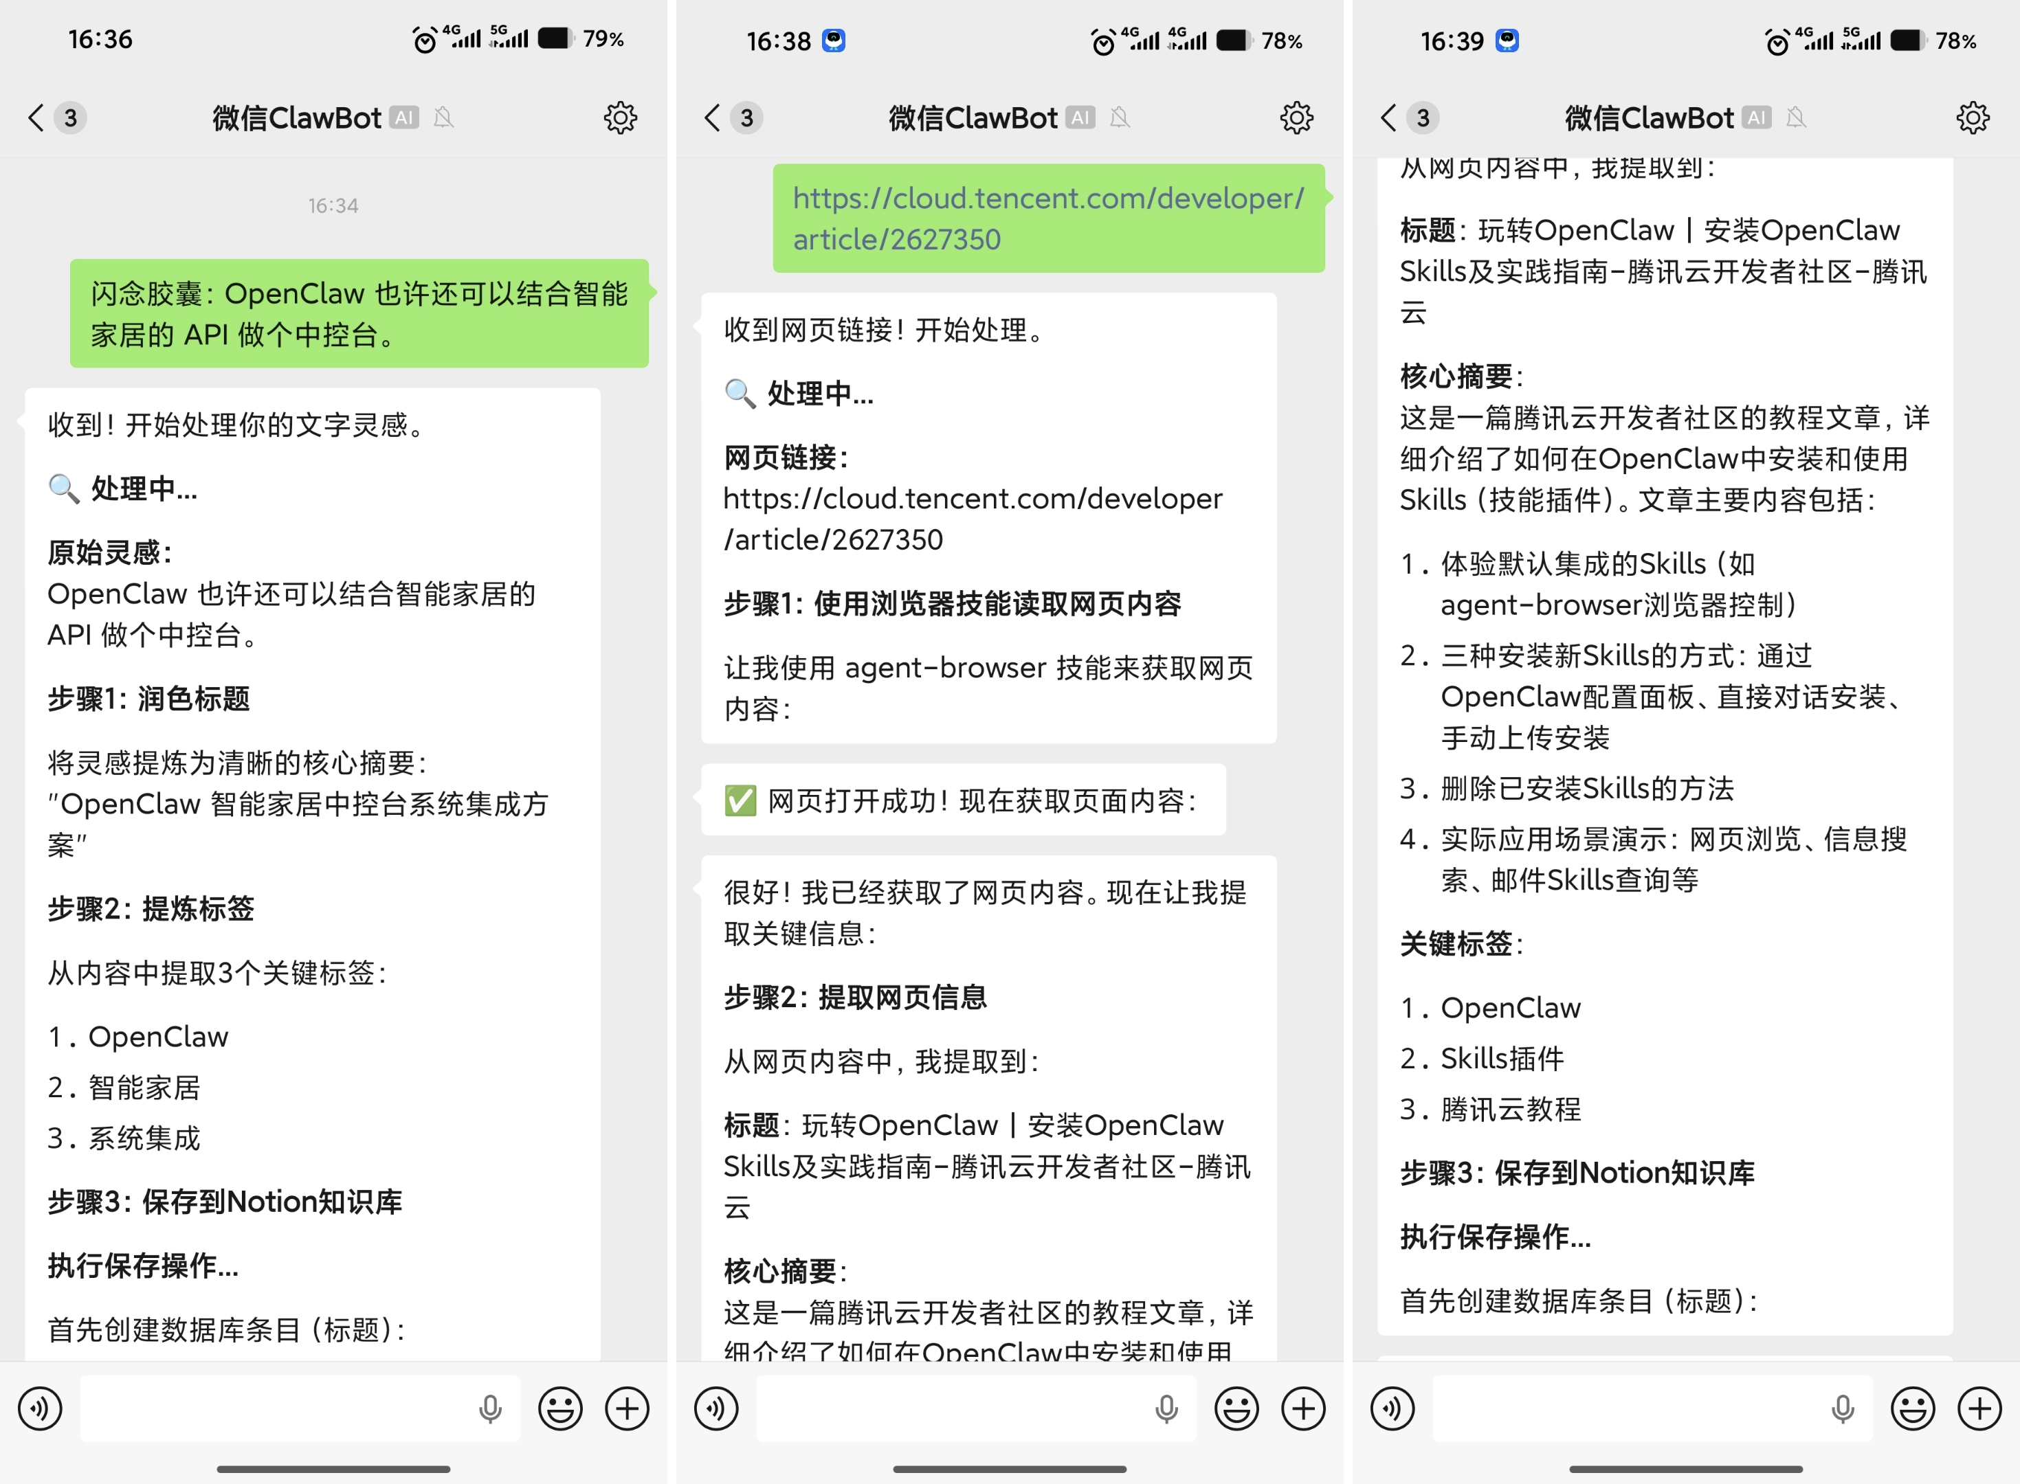The image size is (2020, 1484).
Task: Tap message input field in middle screen
Action: 953,1408
